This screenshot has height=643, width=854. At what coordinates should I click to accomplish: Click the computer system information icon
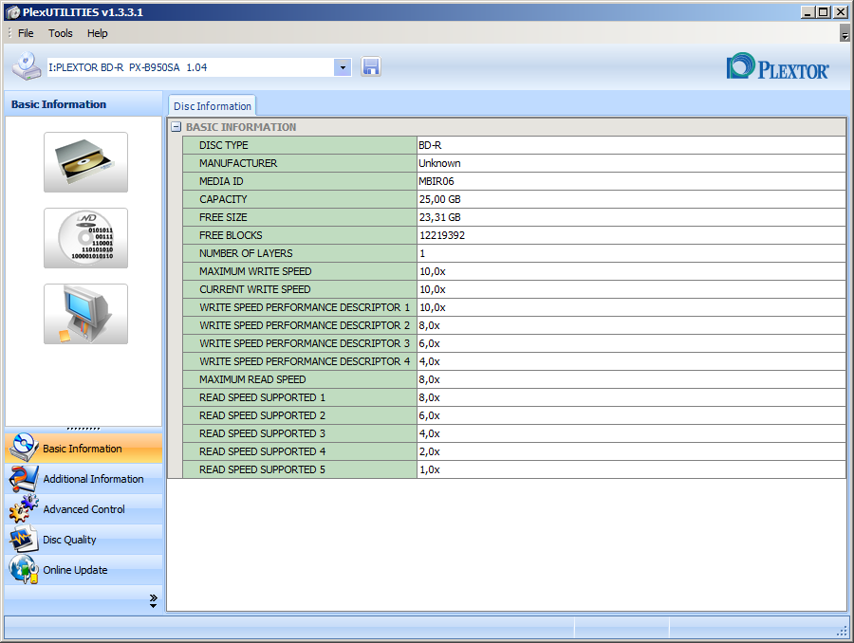pos(85,314)
